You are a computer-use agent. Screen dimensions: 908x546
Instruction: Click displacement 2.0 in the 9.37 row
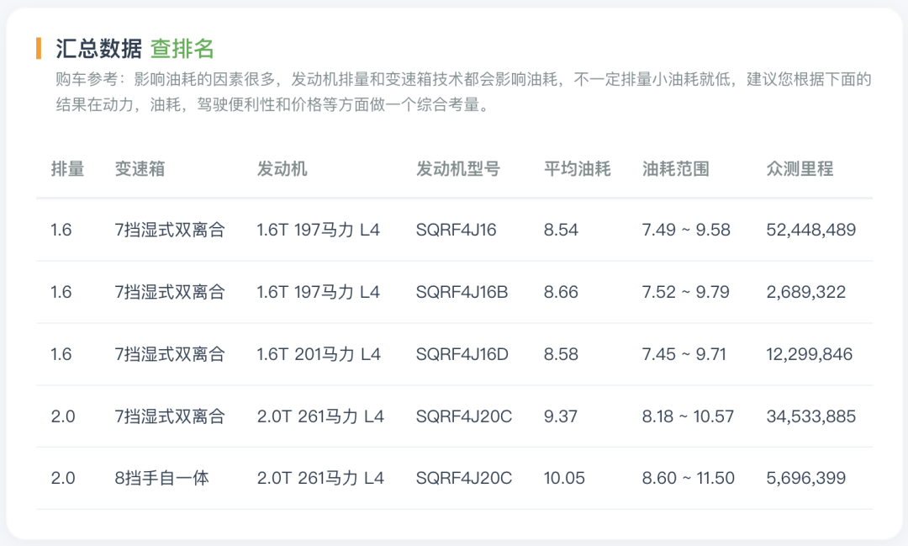pyautogui.click(x=62, y=416)
